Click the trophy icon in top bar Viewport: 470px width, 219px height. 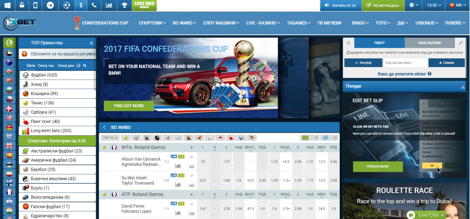(124, 6)
